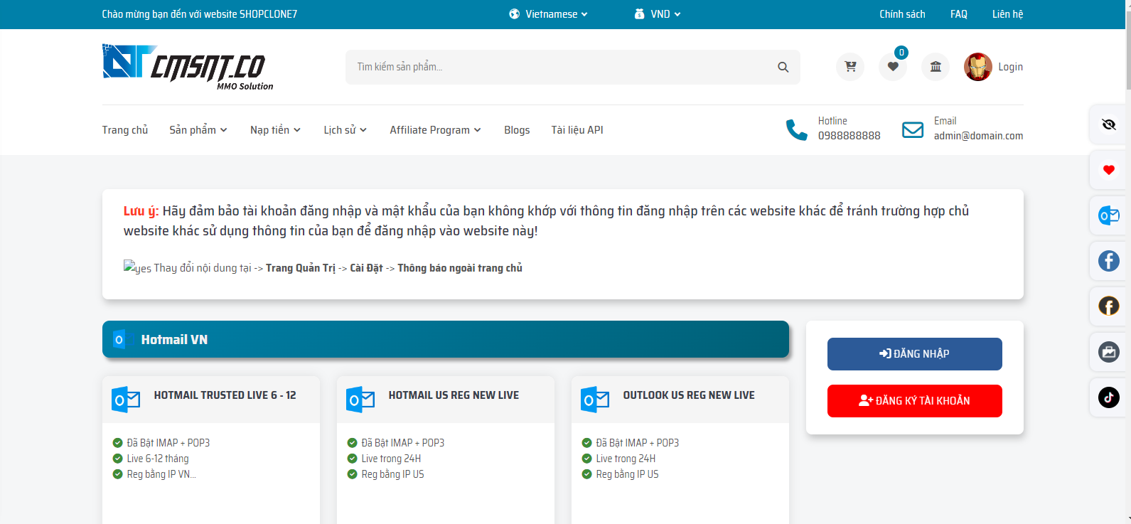Go to Trang chủ menu item
Screen dimensions: 1131x524
point(125,130)
